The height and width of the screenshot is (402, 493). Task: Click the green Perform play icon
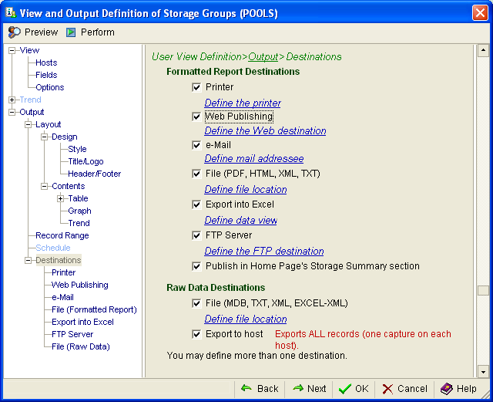(x=71, y=32)
